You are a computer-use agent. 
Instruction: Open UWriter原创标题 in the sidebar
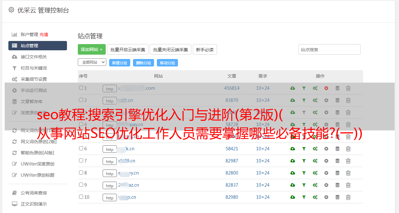pos(38,175)
